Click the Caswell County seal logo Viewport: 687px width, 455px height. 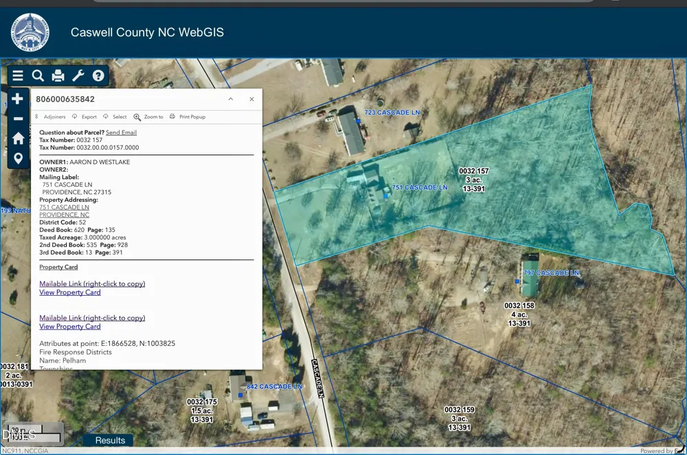point(30,32)
